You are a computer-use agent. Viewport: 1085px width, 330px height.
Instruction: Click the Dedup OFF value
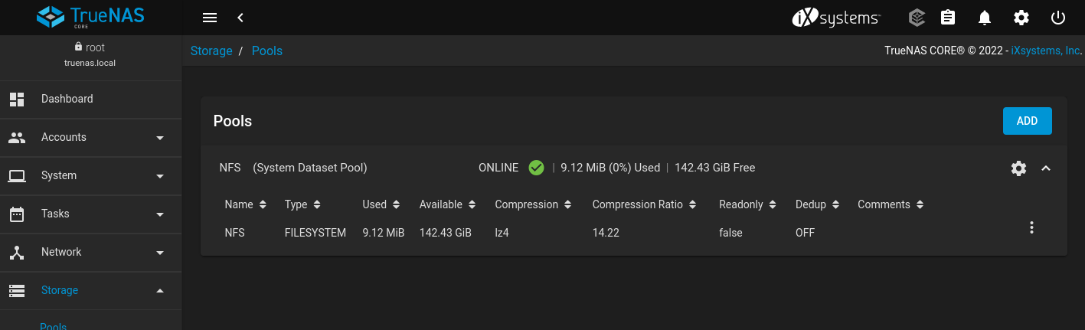tap(806, 233)
